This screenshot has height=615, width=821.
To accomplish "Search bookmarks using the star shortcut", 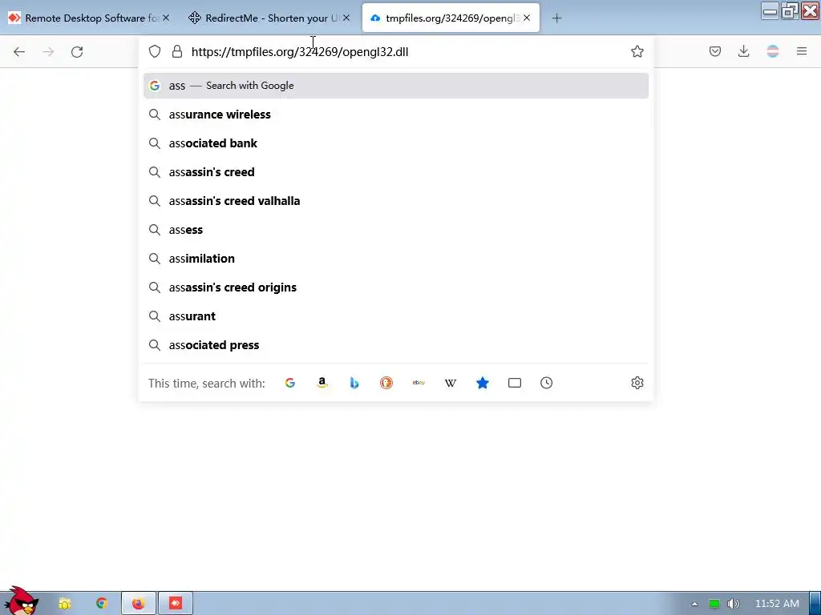I will (x=483, y=383).
